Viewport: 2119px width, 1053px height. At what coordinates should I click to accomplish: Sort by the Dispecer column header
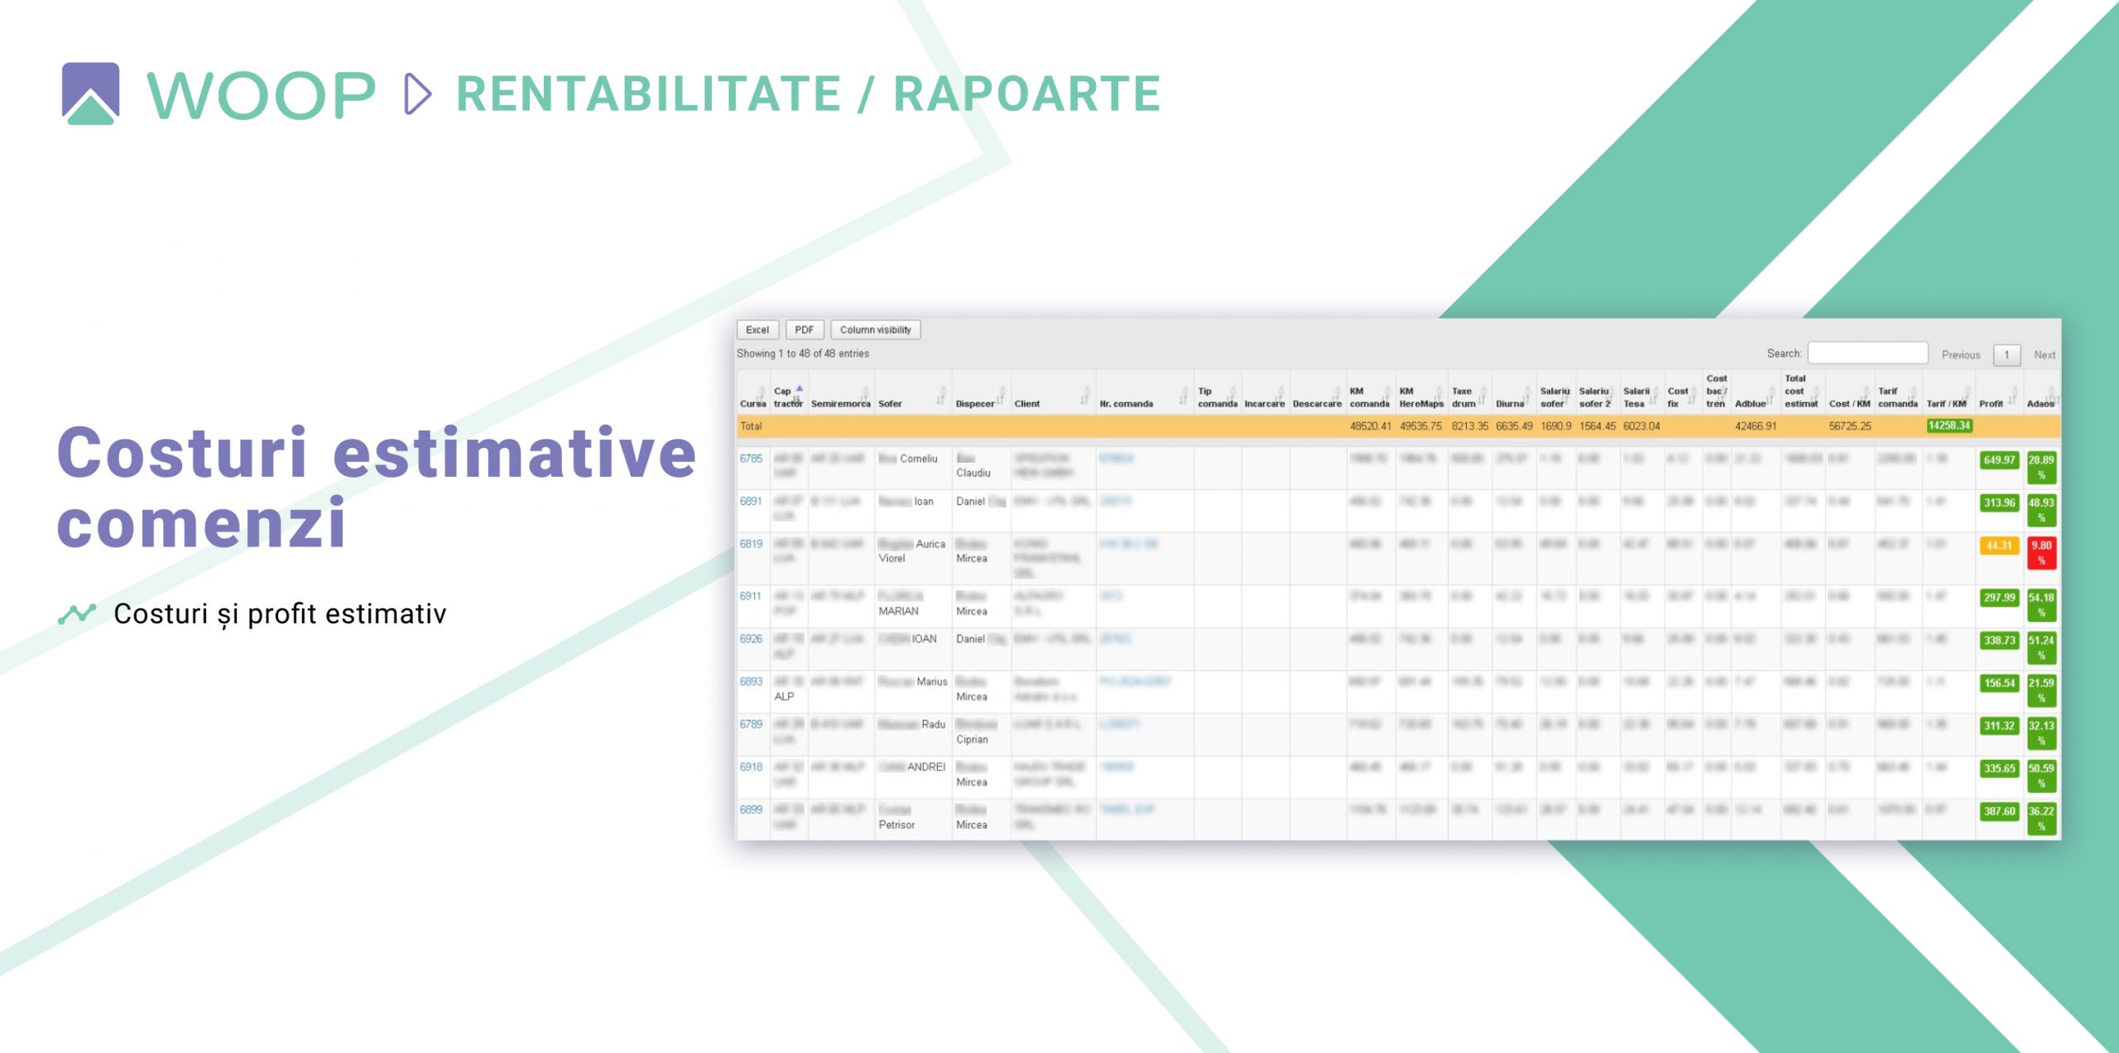(x=981, y=392)
